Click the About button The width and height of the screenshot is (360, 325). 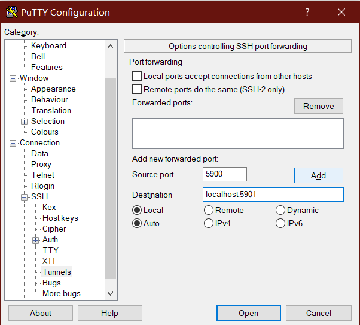41,313
